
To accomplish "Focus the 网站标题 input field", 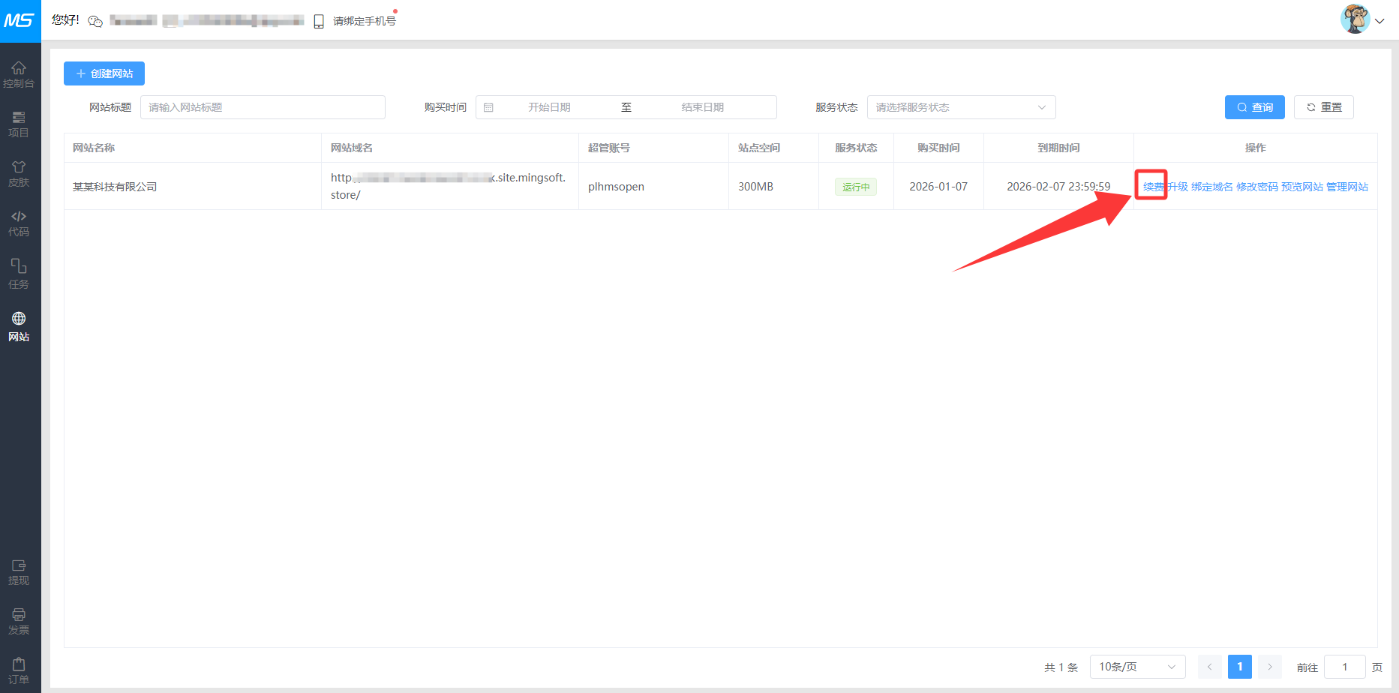I will coord(263,107).
